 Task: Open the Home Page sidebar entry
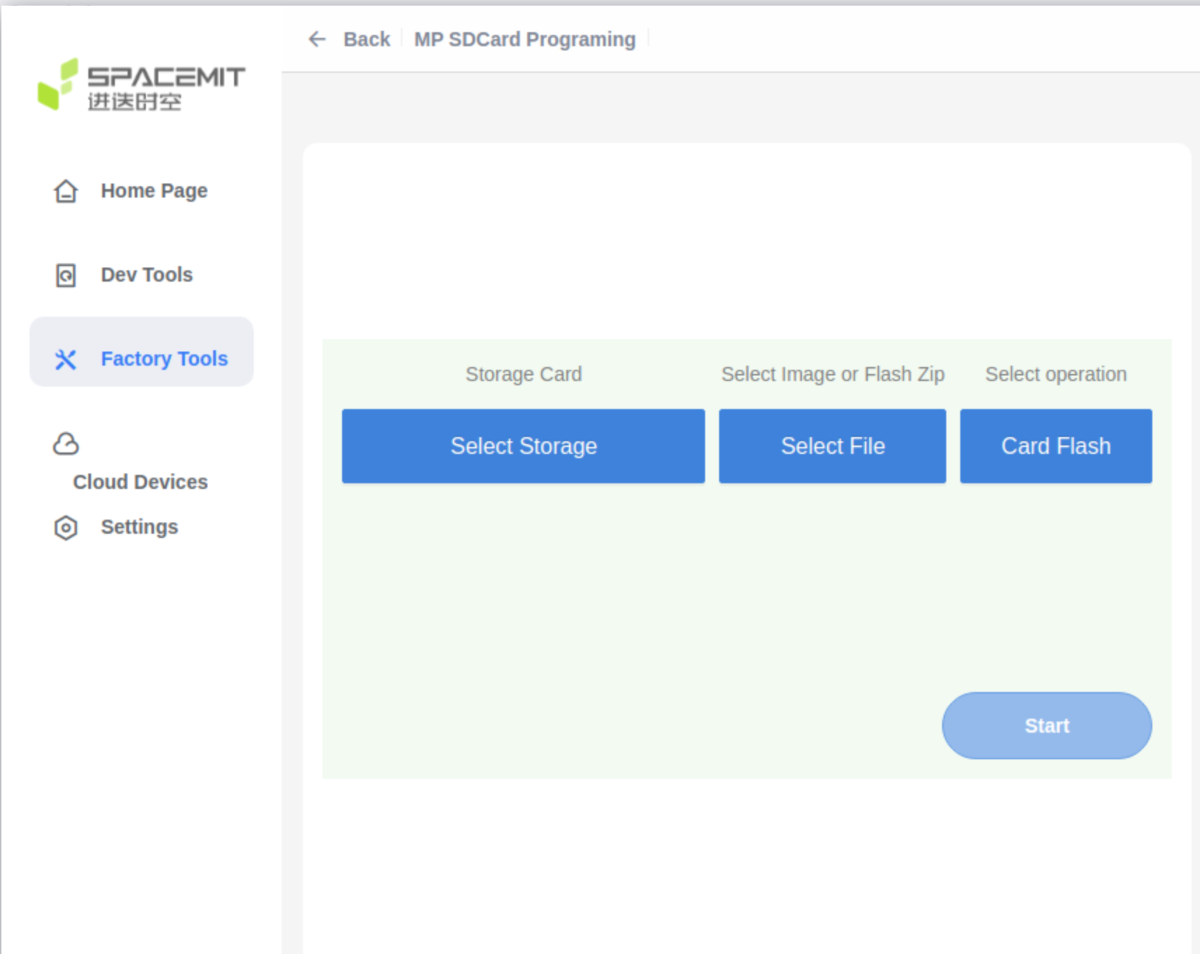click(154, 191)
